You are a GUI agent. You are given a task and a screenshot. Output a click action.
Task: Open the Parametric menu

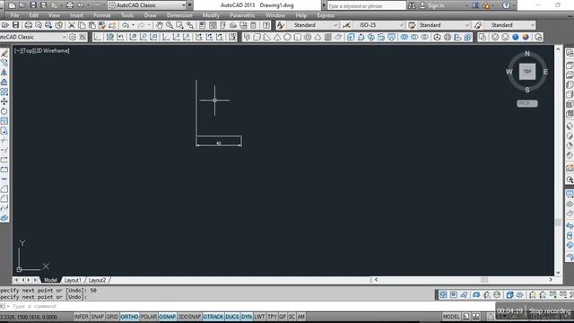242,15
